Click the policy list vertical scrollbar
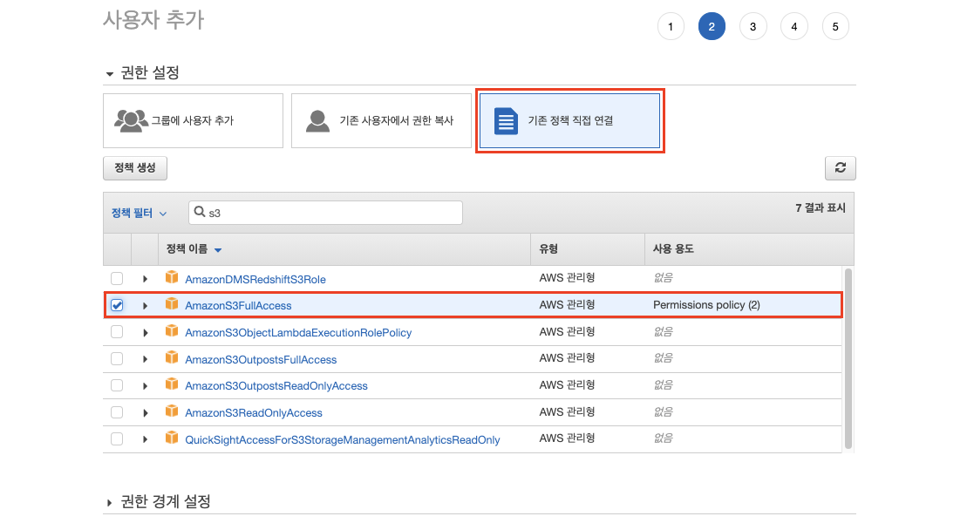This screenshot has width=974, height=530. [x=848, y=358]
